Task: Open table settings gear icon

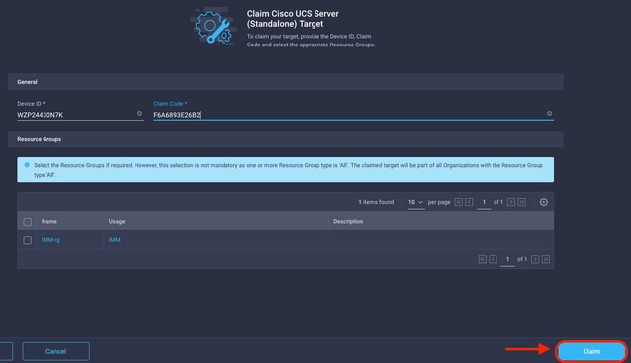Action: click(x=544, y=202)
